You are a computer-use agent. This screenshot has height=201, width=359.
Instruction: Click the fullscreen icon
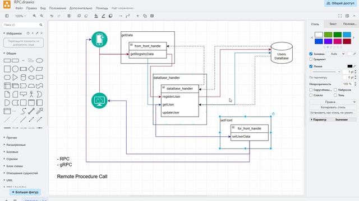click(x=340, y=16)
